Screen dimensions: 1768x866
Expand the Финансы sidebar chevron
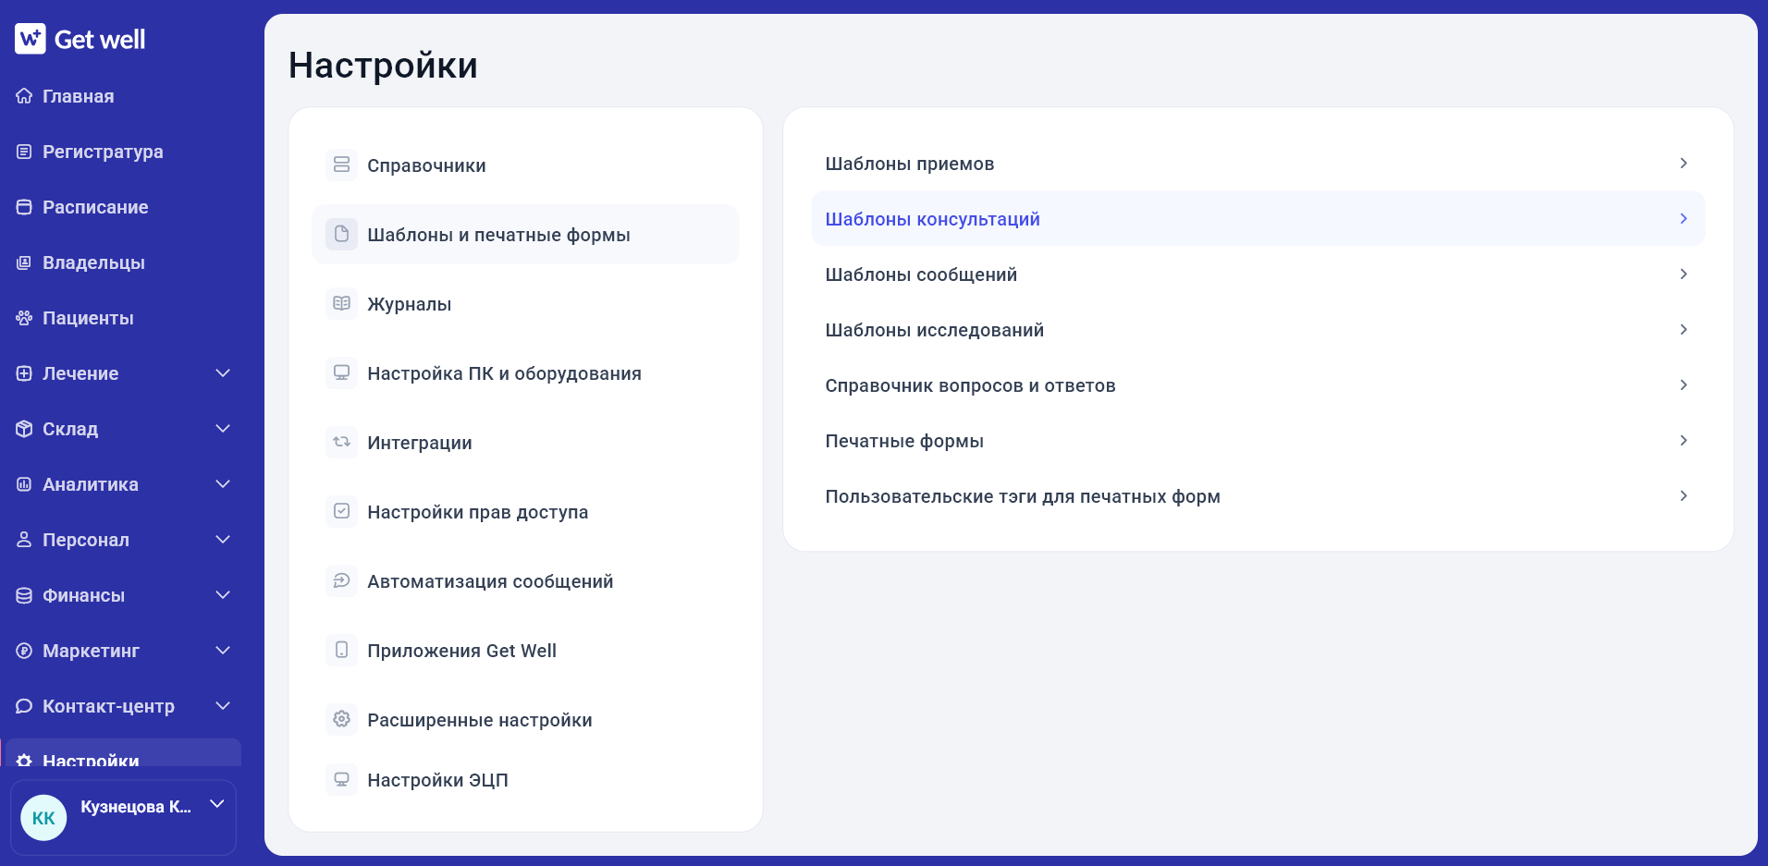(x=223, y=595)
